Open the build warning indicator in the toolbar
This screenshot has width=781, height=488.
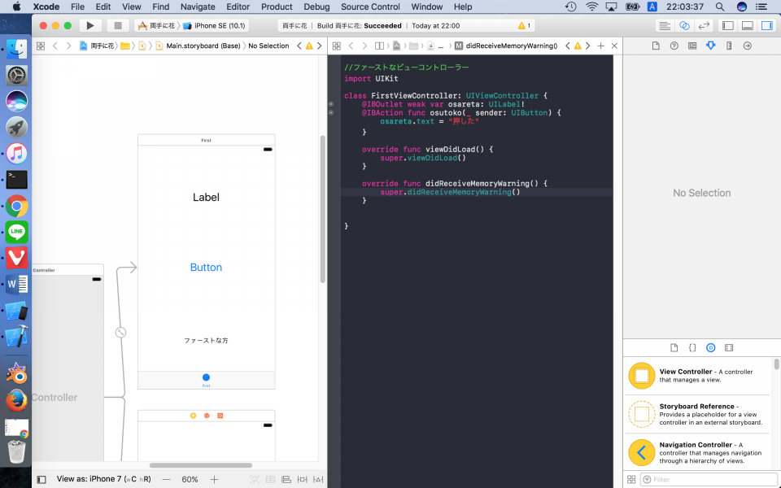(x=524, y=26)
